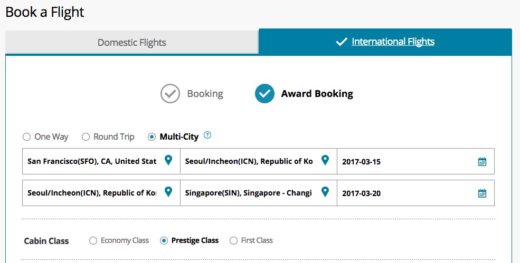Image resolution: width=520 pixels, height=263 pixels.
Task: Click the Multi-City help question mark icon
Action: click(207, 135)
